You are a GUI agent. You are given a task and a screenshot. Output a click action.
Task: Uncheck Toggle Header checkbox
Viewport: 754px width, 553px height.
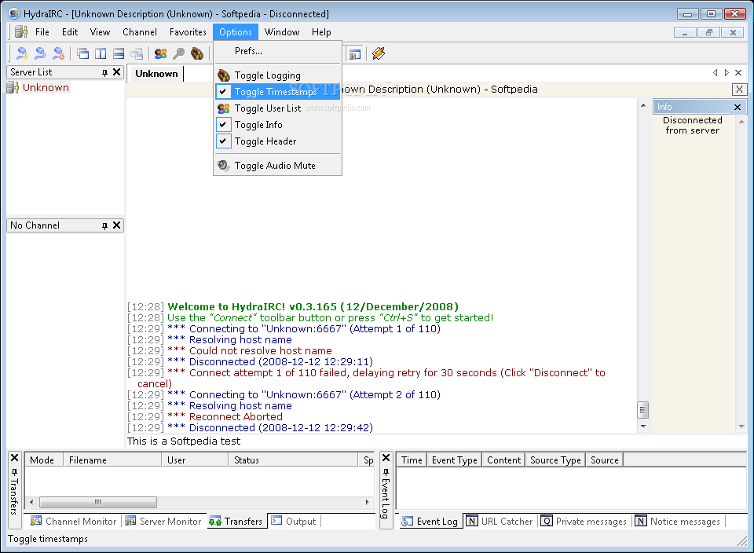pos(223,141)
